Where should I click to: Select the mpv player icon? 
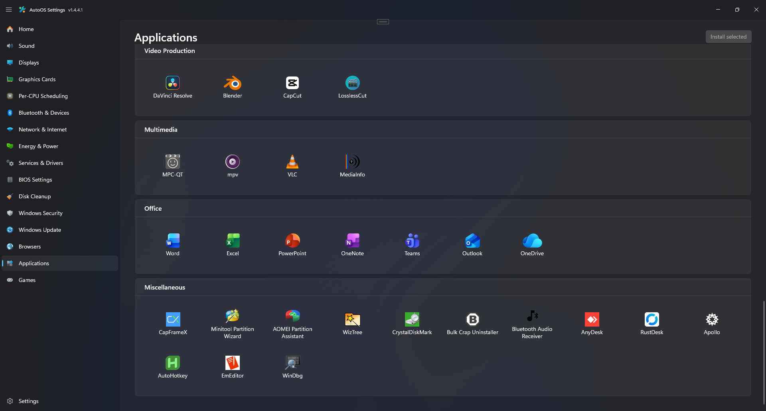[233, 162]
